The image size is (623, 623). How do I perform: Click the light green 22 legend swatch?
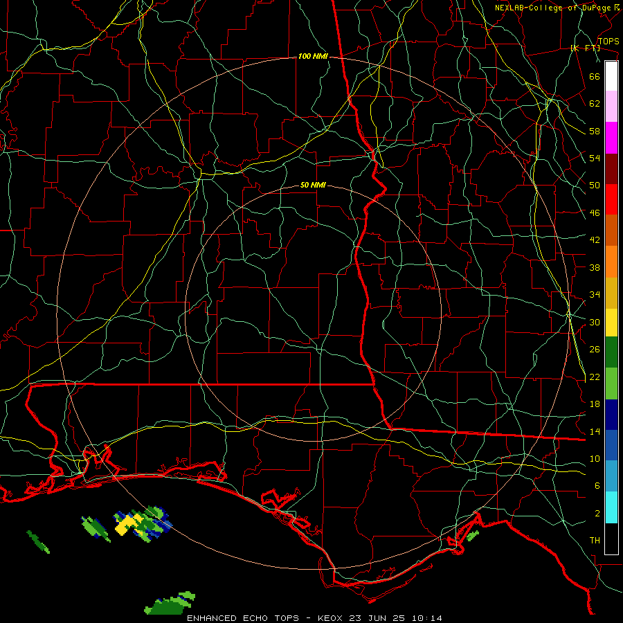(x=611, y=383)
